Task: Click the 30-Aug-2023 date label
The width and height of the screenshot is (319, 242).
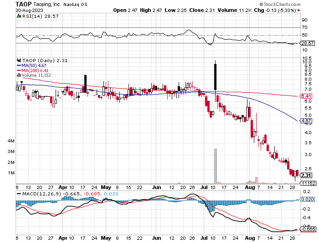Action: pos(29,10)
